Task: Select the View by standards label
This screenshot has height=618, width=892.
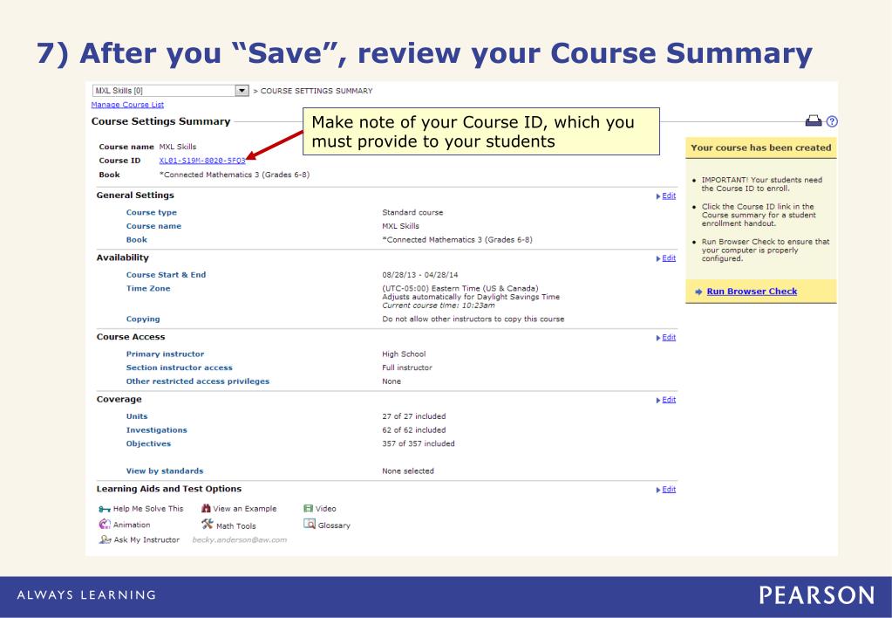Action: pyautogui.click(x=165, y=471)
